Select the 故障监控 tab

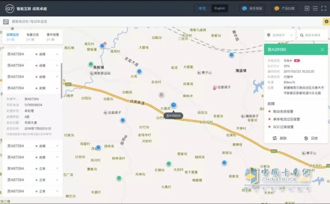click(13, 37)
